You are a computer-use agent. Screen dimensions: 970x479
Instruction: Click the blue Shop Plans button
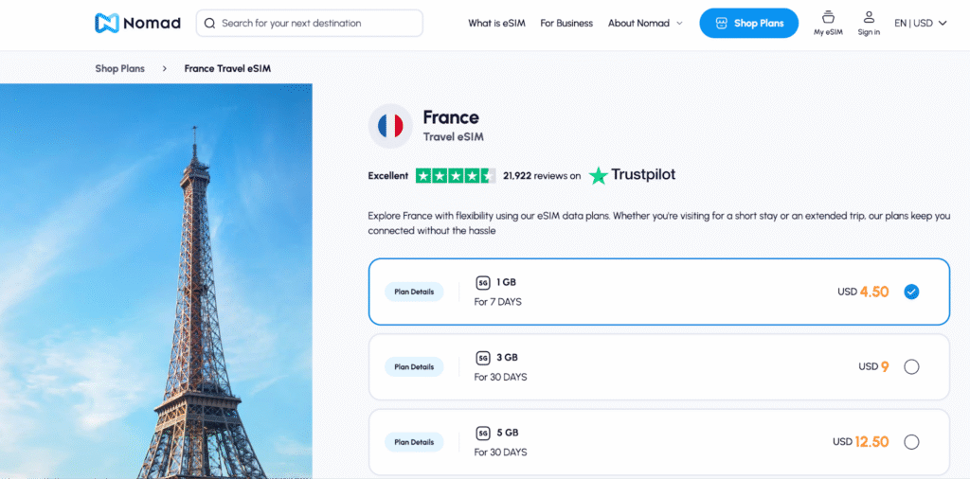pyautogui.click(x=748, y=23)
